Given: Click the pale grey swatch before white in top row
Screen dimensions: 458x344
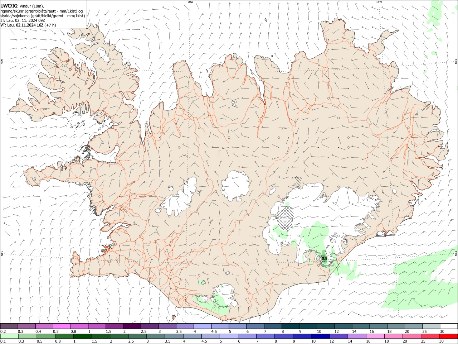Looking at the screenshot, I should tap(431, 326).
